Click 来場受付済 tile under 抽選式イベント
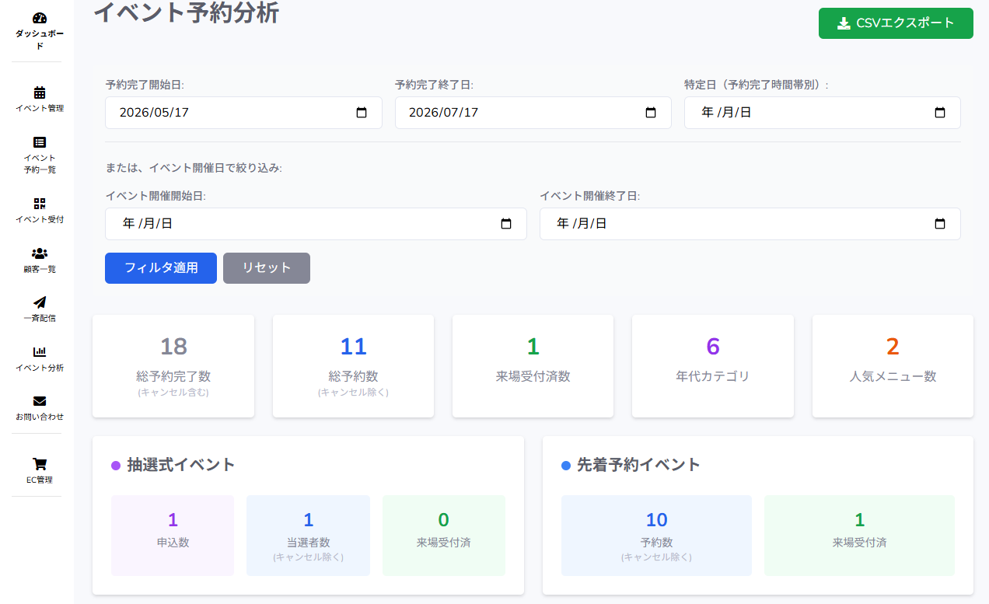The height and width of the screenshot is (604, 989). point(444,536)
